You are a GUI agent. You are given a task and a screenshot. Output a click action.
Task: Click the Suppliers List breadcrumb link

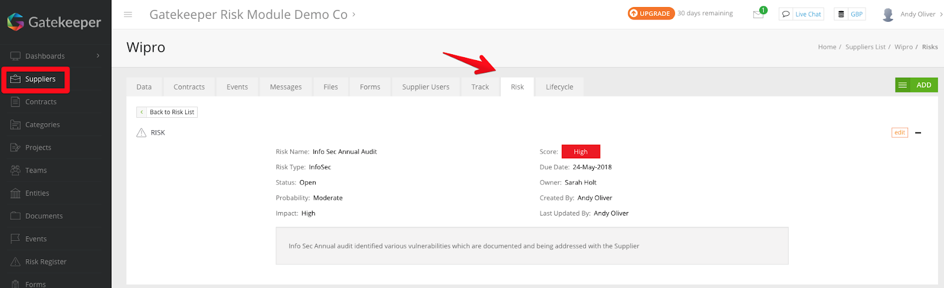tap(866, 47)
